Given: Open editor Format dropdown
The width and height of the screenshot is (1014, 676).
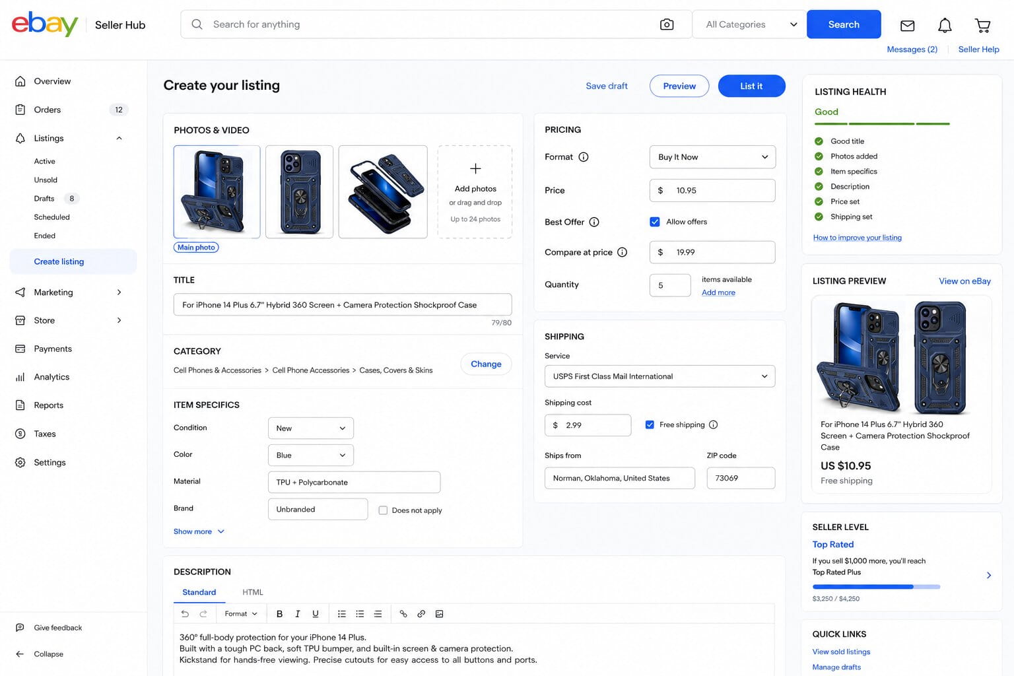Looking at the screenshot, I should point(241,614).
